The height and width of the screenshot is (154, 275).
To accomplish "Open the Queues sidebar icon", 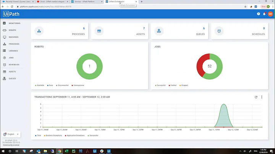I will tap(4, 79).
